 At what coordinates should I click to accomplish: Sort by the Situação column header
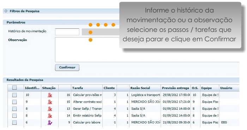[x=50, y=88]
